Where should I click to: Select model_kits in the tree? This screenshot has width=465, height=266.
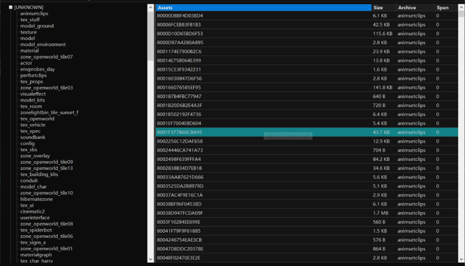33,100
